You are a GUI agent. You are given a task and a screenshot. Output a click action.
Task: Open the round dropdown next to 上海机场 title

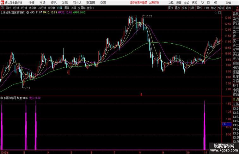tap(28, 13)
